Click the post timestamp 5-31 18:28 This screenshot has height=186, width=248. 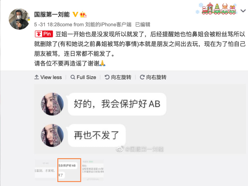tap(47, 25)
